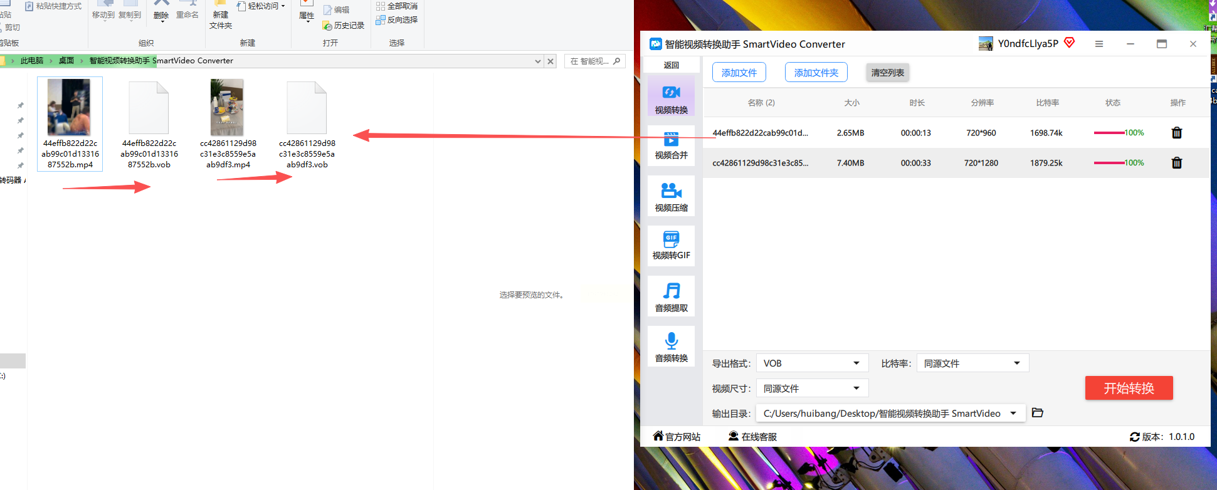Click the 清空列表 button
Viewport: 1217px width, 490px height.
click(x=887, y=73)
